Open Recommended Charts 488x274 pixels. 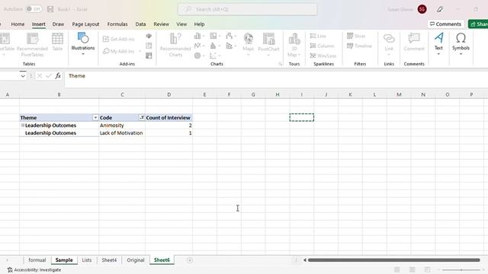175,45
